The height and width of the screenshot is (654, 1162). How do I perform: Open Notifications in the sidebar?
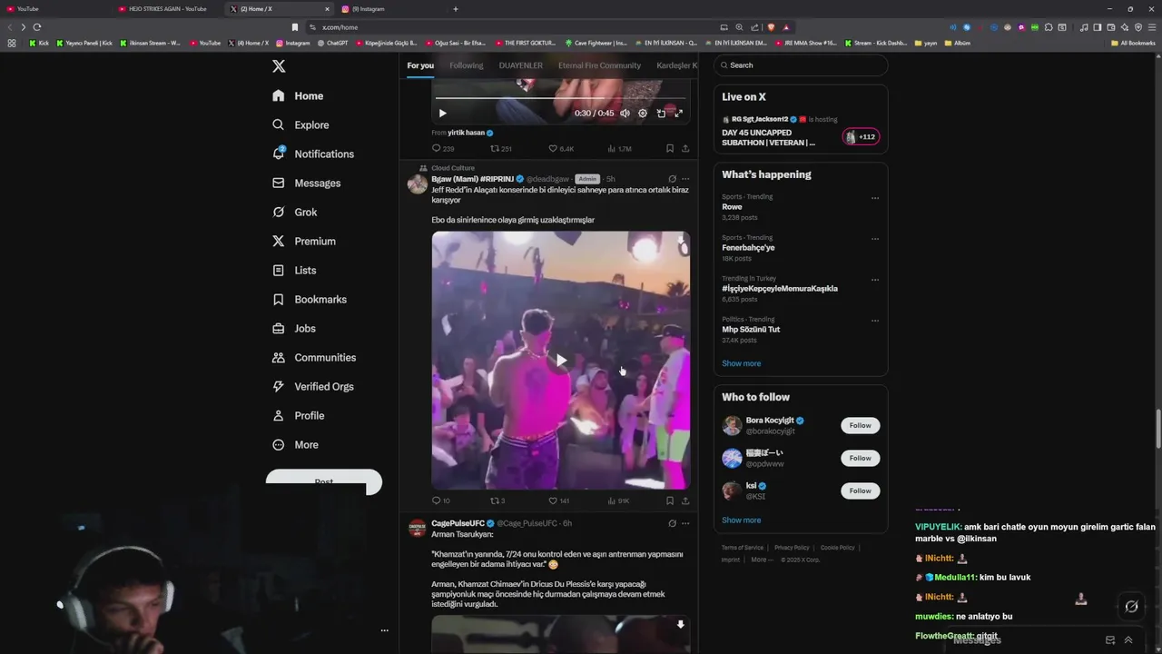coord(313,154)
